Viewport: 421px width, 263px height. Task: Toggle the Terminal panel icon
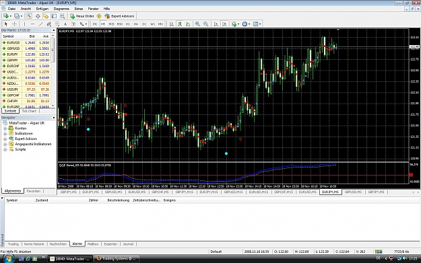[x=54, y=16]
